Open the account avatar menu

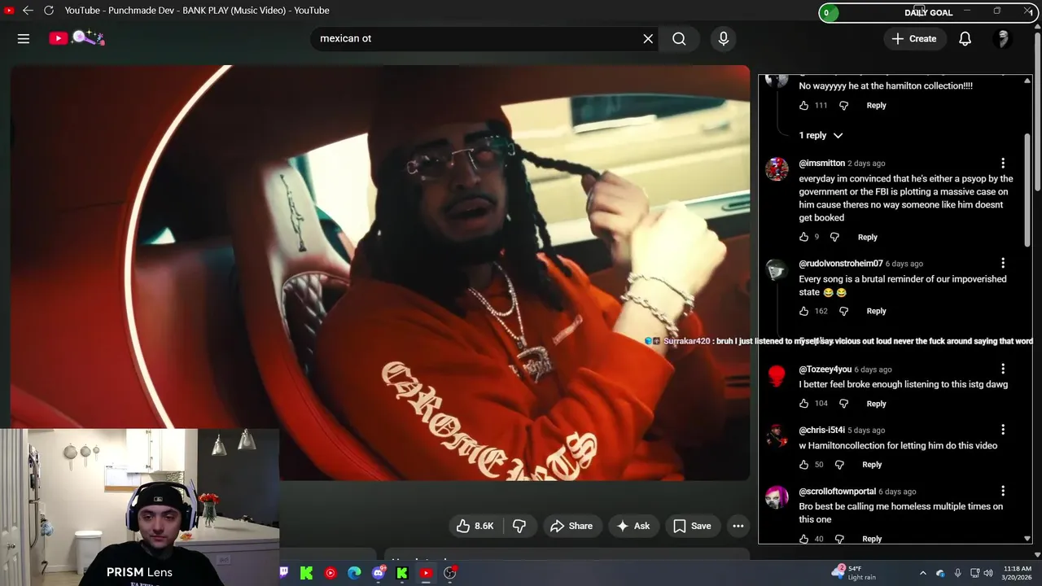pos(1003,38)
